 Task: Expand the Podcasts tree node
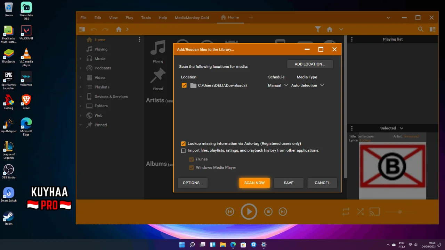click(x=81, y=68)
